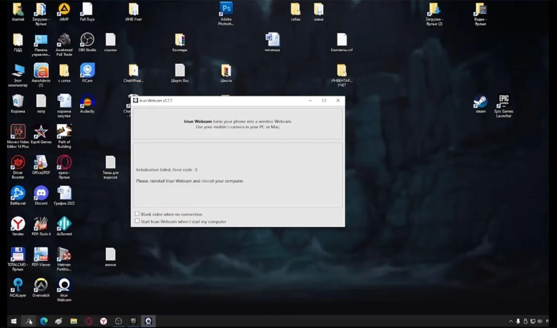Click the Iriun Webcam taskbar button
Image resolution: width=557 pixels, height=328 pixels.
tap(148, 321)
